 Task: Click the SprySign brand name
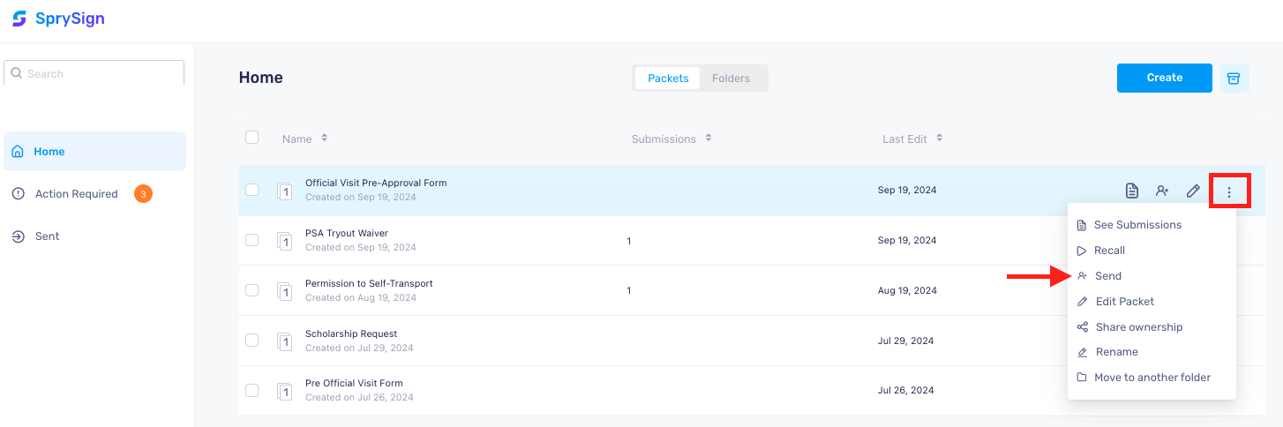[x=70, y=19]
